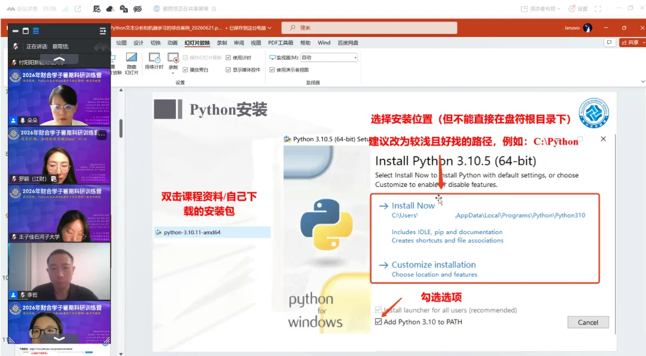Viewport: 646px width, 356px height.
Task: Check the network signal bars icon
Action: pyautogui.click(x=65, y=8)
